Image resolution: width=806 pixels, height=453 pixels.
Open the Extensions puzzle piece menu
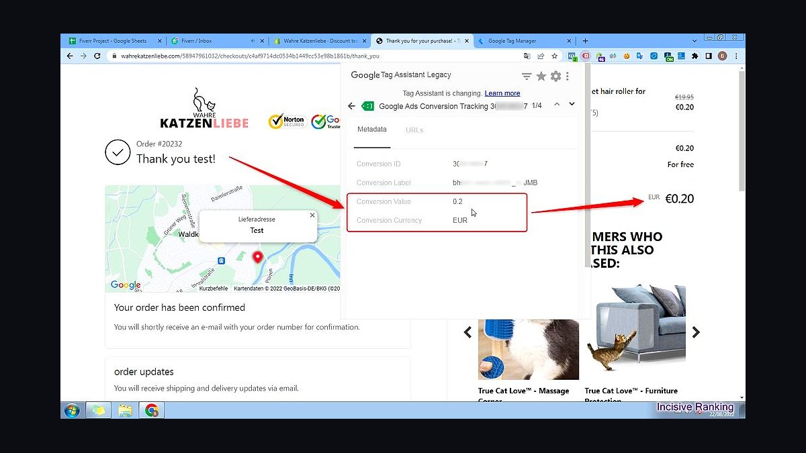pyautogui.click(x=695, y=56)
